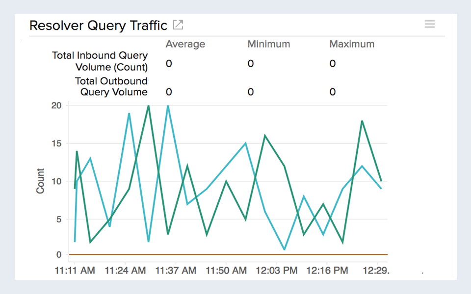
Task: Click the Maximum value for Total Outbound
Action: tap(332, 92)
